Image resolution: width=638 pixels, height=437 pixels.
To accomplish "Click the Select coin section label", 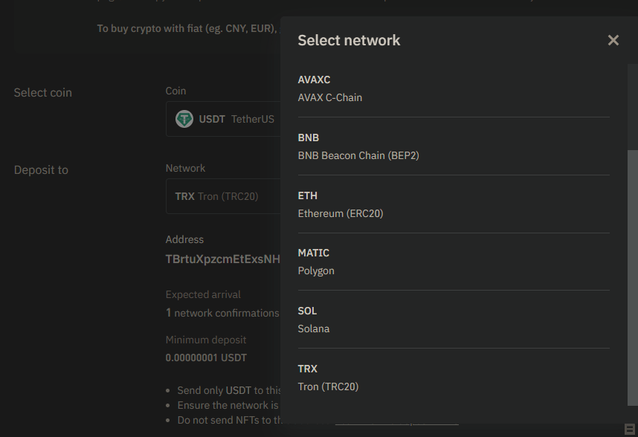I will tap(42, 92).
